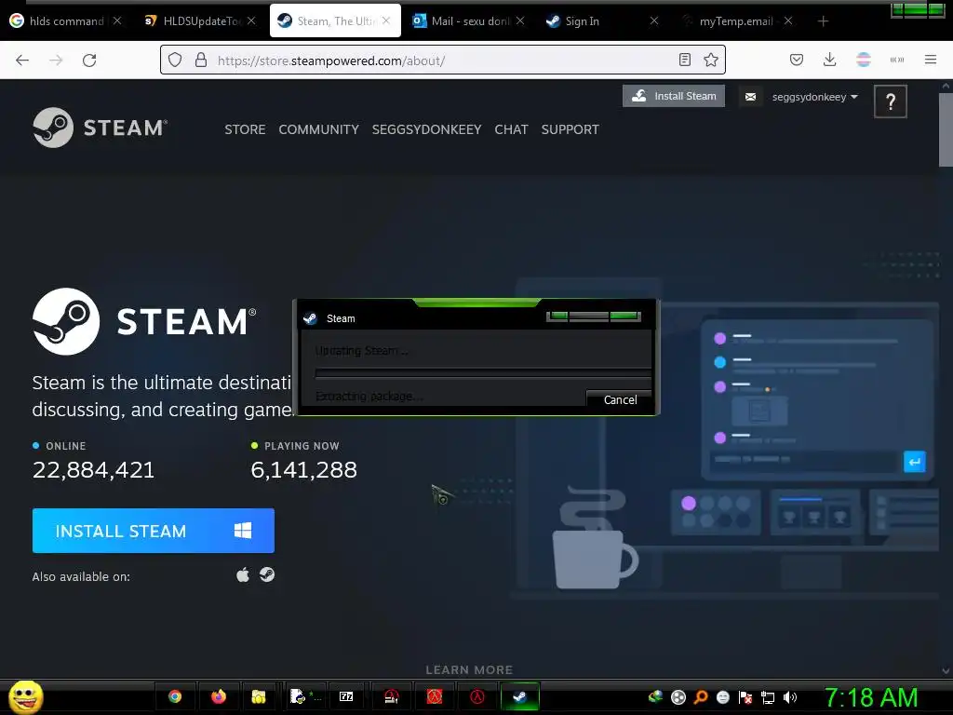This screenshot has width=953, height=715.
Task: Click the 22,884,421 online count
Action: (x=94, y=470)
